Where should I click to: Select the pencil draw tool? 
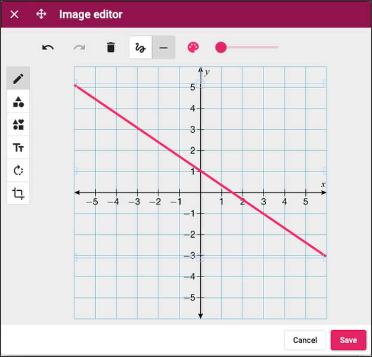pos(18,79)
